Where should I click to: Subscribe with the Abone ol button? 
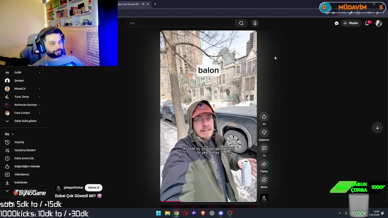pos(94,188)
